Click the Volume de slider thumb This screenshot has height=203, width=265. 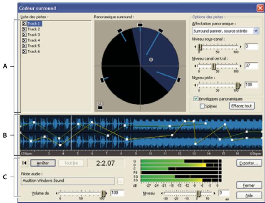pyautogui.click(x=103, y=193)
